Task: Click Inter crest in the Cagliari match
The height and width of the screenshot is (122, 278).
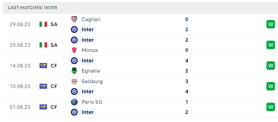Action: (74, 29)
